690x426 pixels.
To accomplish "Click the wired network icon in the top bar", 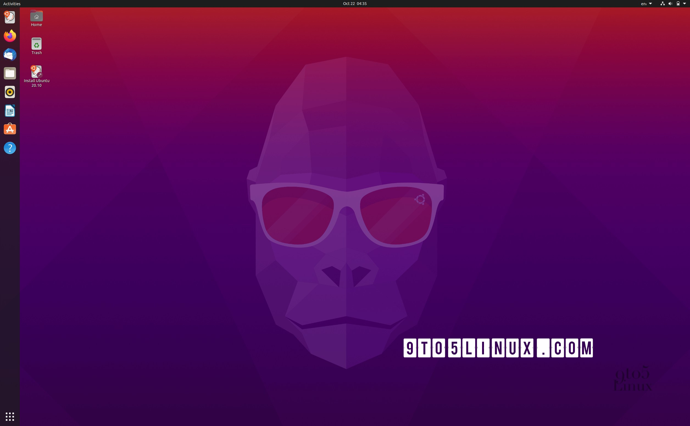I will (662, 4).
